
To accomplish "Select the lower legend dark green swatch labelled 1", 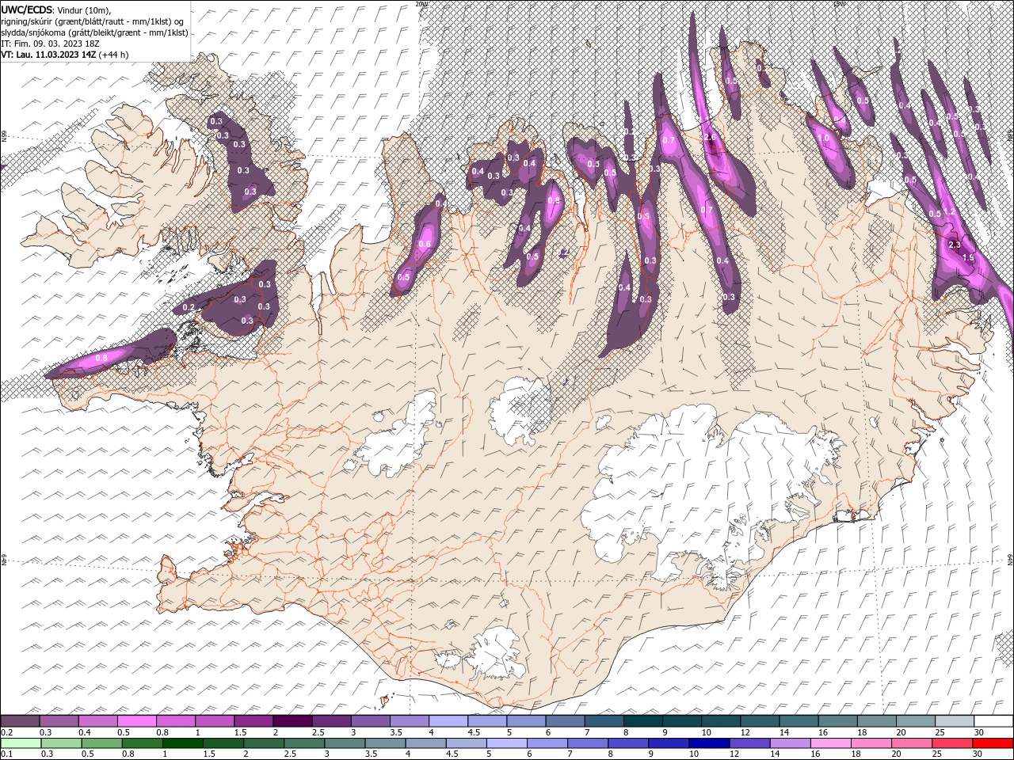I will point(183,743).
